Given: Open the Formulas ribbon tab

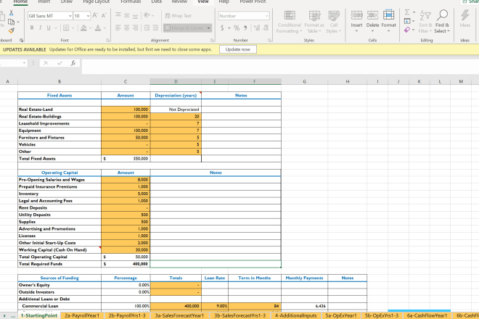Looking at the screenshot, I should click(x=131, y=2).
